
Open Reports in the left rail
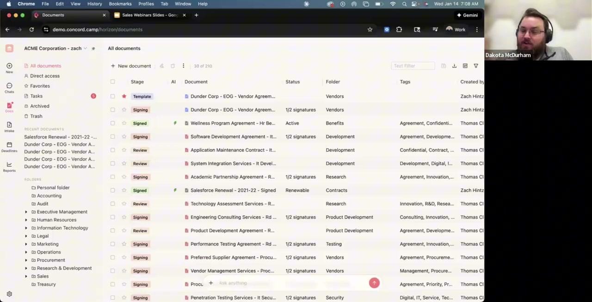coord(9,167)
